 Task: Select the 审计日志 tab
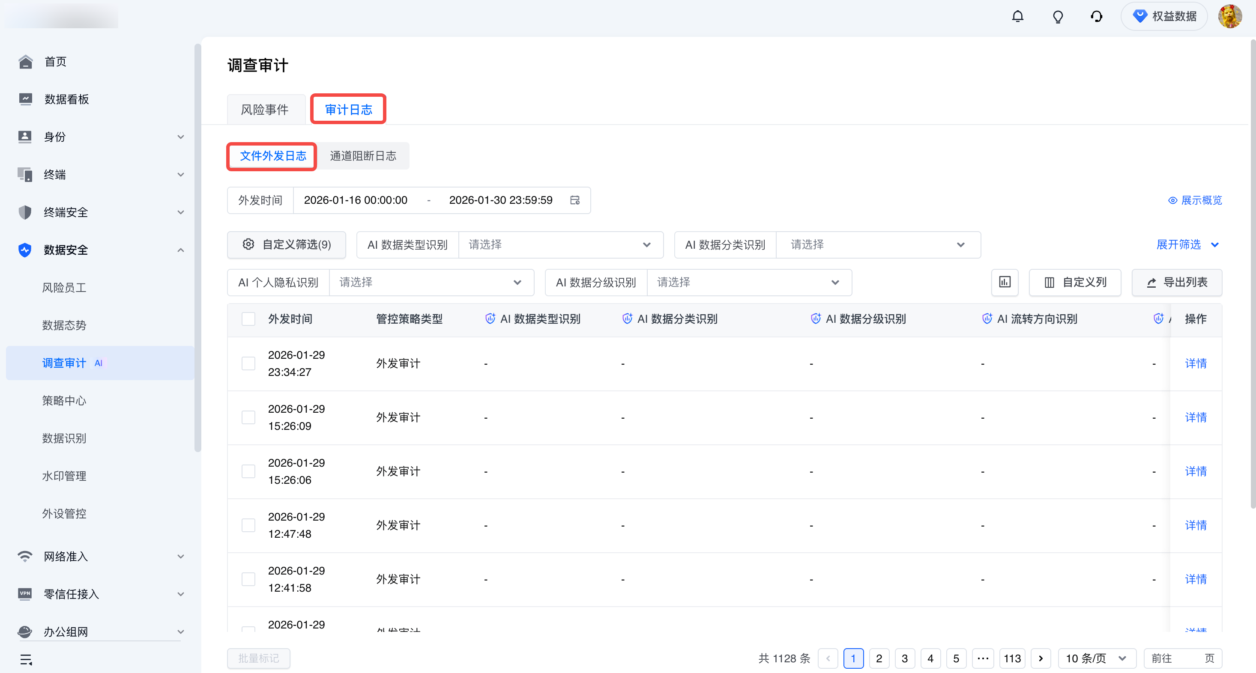tap(349, 110)
